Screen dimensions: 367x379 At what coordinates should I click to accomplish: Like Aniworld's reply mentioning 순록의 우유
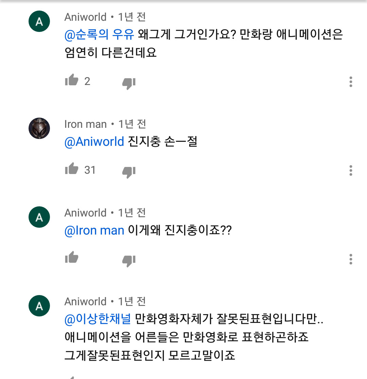click(x=72, y=81)
